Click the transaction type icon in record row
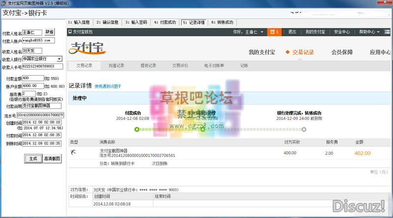Image resolution: width=393 pixels, height=218 pixels. [x=73, y=152]
